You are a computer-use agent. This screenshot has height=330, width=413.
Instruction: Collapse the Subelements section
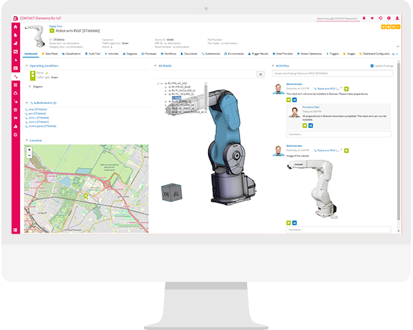(27, 103)
